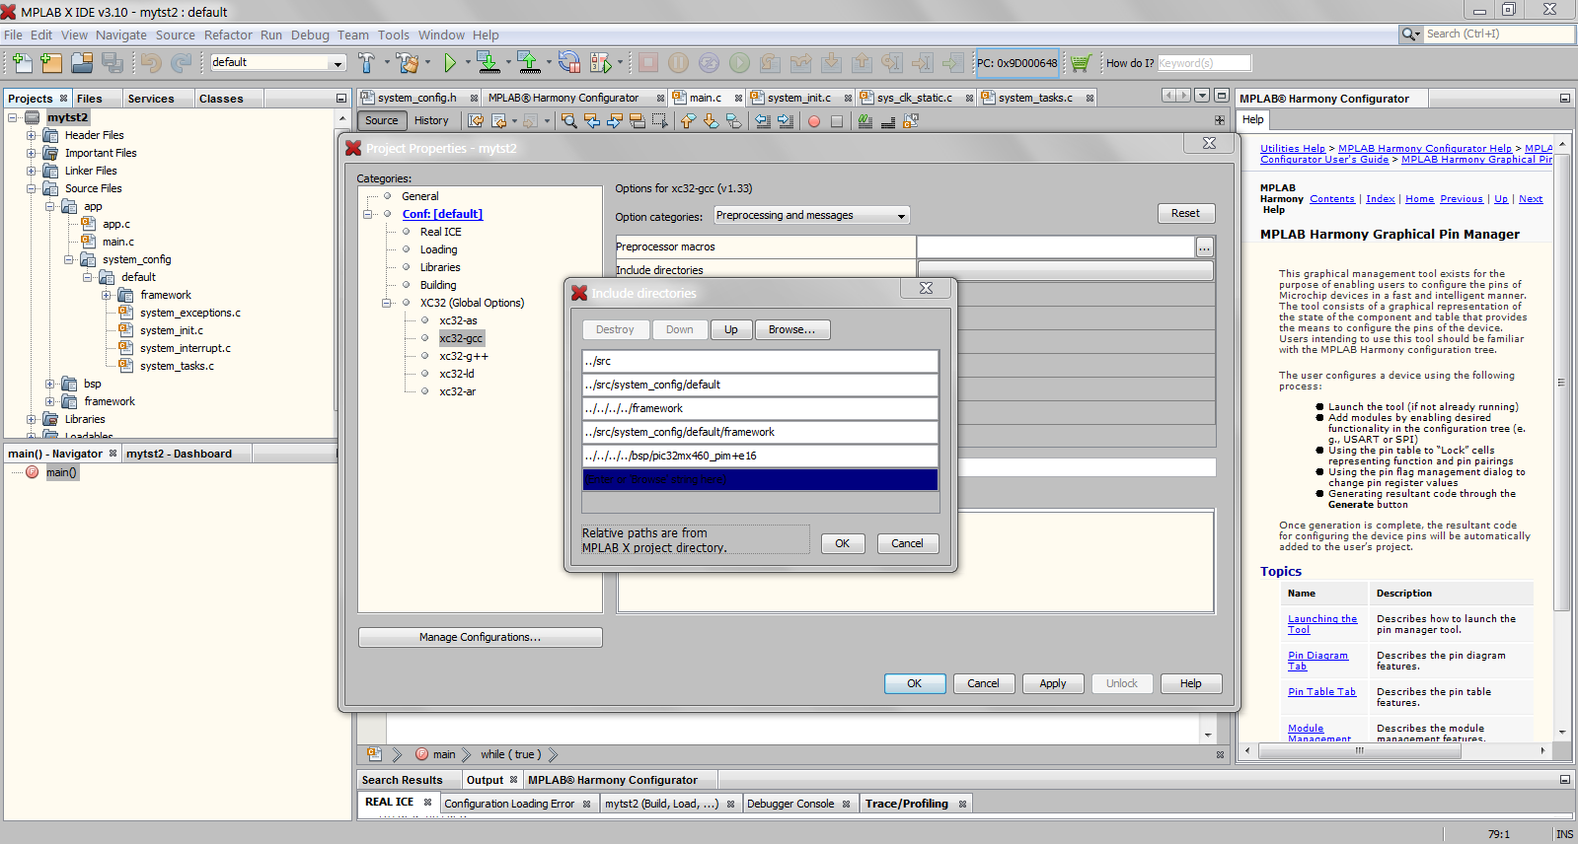Click the Build Project hammer icon

pos(367,63)
